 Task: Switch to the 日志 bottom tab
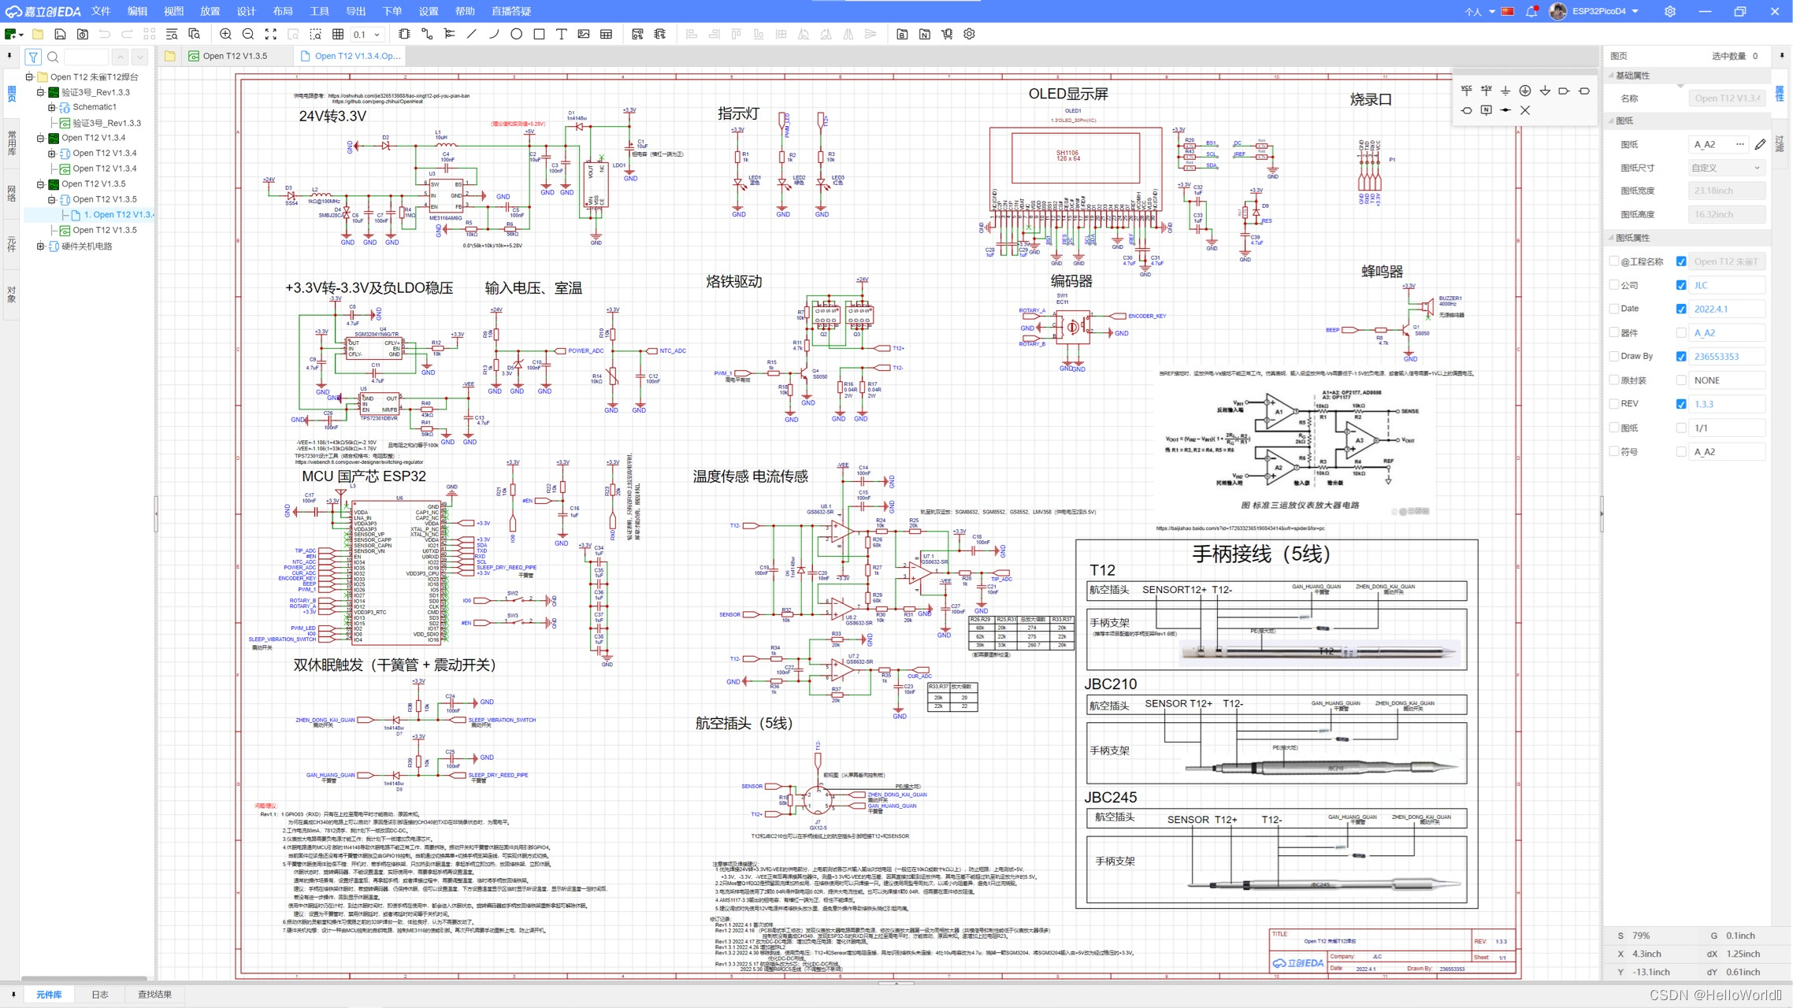(100, 995)
